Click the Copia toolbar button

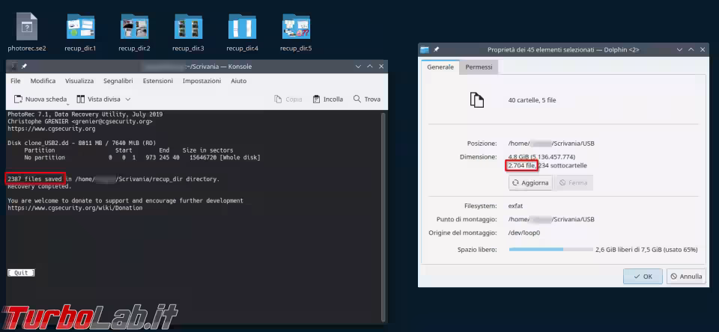pyautogui.click(x=288, y=99)
